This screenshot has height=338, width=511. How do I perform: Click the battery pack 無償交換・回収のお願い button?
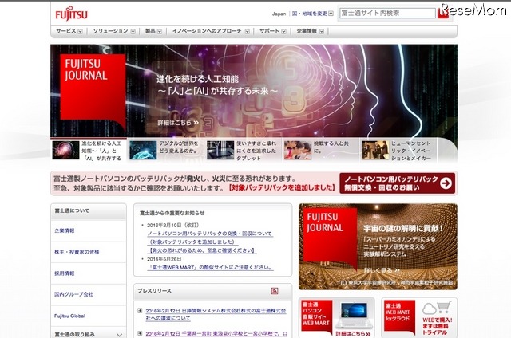coord(397,183)
